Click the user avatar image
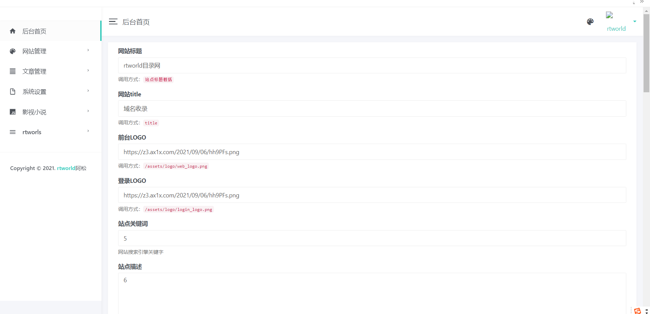Image resolution: width=650 pixels, height=314 pixels. (x=609, y=15)
